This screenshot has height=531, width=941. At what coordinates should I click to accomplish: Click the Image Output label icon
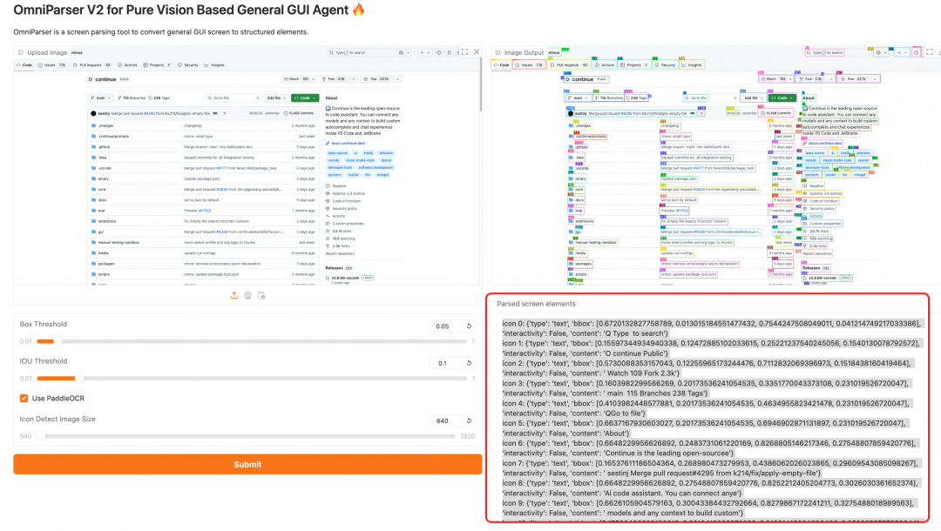click(498, 53)
